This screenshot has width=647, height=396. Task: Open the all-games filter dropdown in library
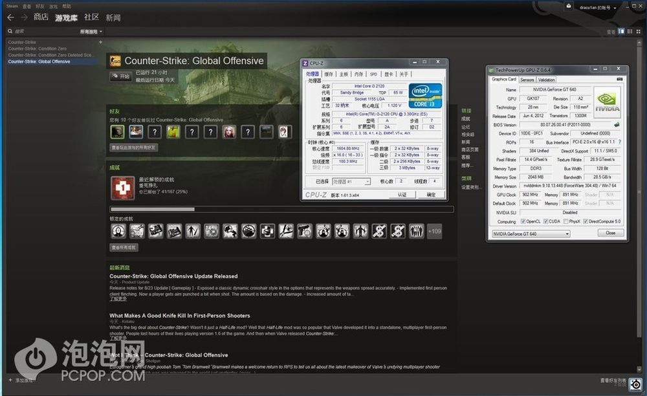tap(91, 31)
